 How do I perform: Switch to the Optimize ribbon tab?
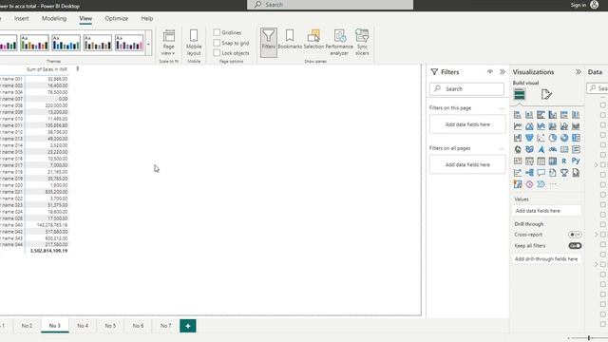[x=116, y=18]
